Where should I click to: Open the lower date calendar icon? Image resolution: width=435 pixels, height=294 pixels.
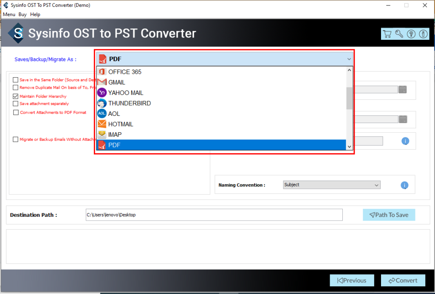coord(403,119)
